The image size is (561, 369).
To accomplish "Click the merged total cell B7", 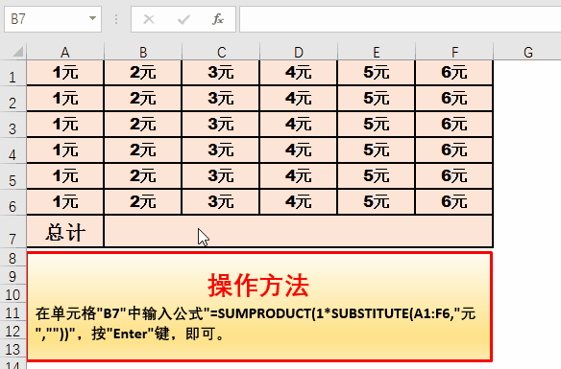I will pyautogui.click(x=299, y=231).
